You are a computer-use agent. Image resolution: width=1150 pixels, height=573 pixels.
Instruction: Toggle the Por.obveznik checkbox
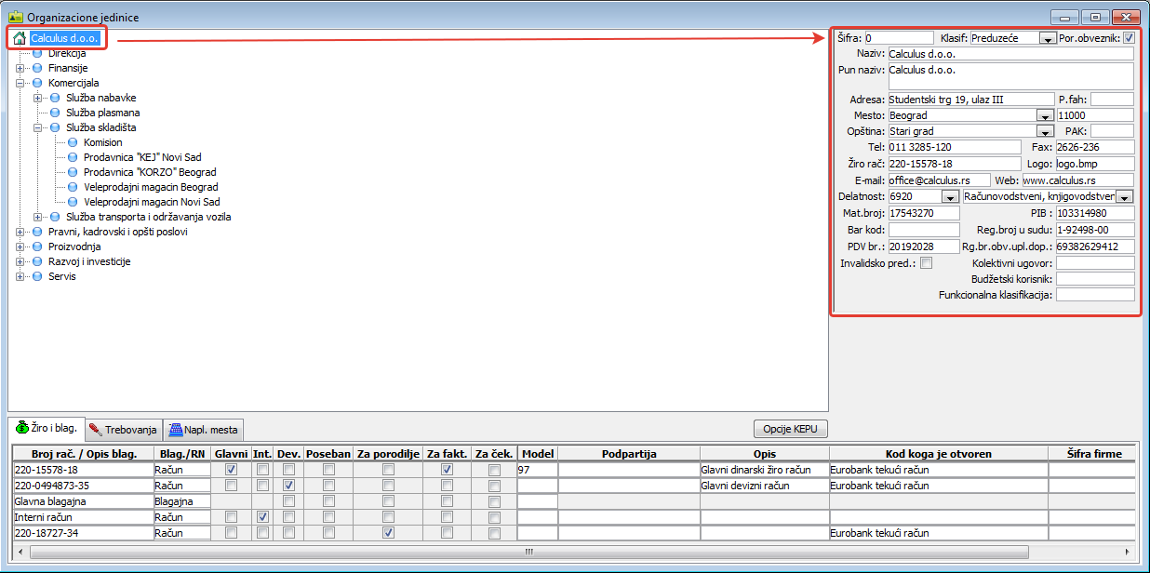(1129, 38)
